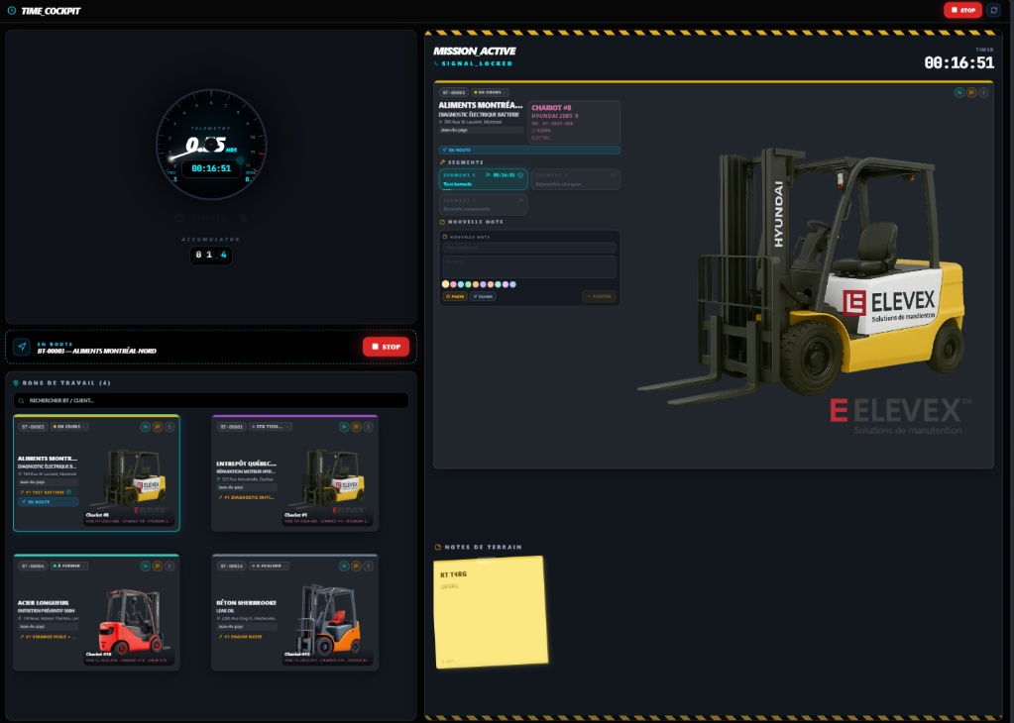Click the note content text area
1014x723 pixels.
point(529,266)
